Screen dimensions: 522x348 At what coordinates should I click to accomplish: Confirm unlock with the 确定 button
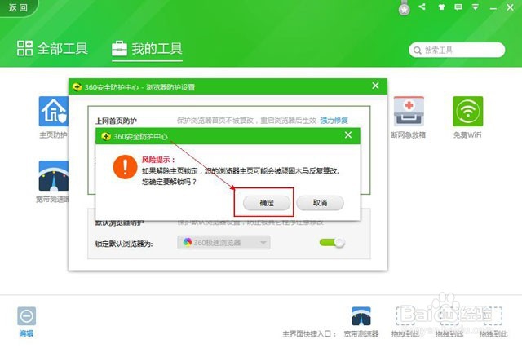click(267, 203)
